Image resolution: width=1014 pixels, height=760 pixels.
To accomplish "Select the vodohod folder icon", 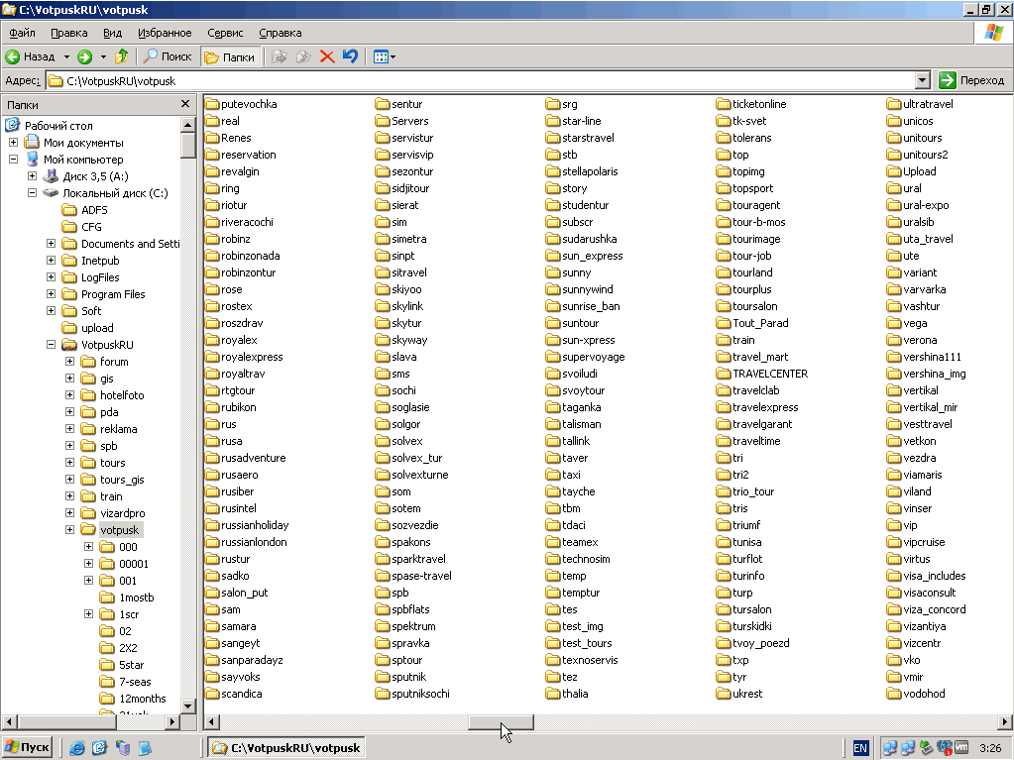I will point(894,694).
